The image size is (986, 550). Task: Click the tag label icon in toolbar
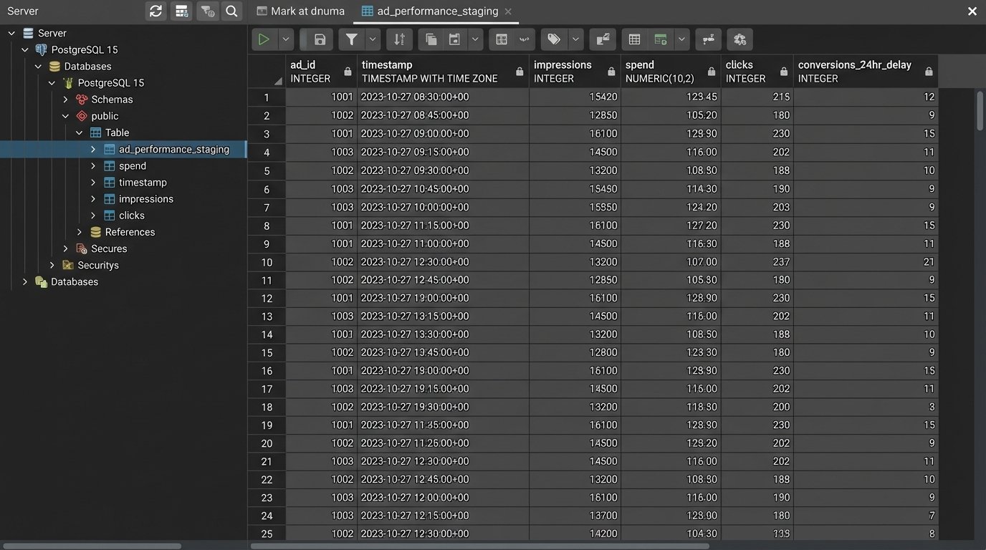(x=554, y=39)
